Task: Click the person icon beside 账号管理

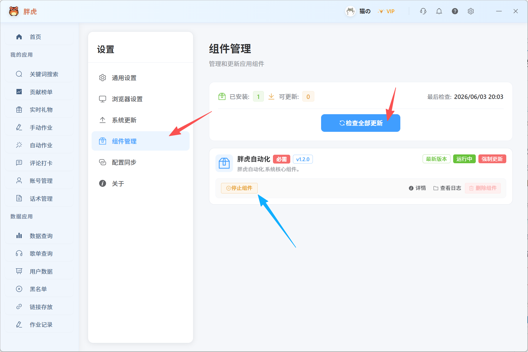Action: click(x=19, y=180)
